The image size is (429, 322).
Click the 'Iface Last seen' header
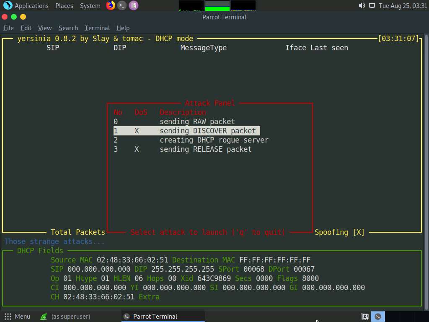click(317, 48)
